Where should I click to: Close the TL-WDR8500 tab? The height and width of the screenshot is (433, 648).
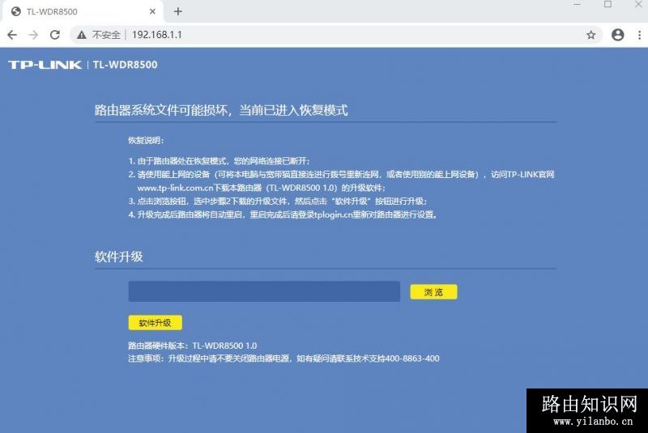click(x=152, y=11)
